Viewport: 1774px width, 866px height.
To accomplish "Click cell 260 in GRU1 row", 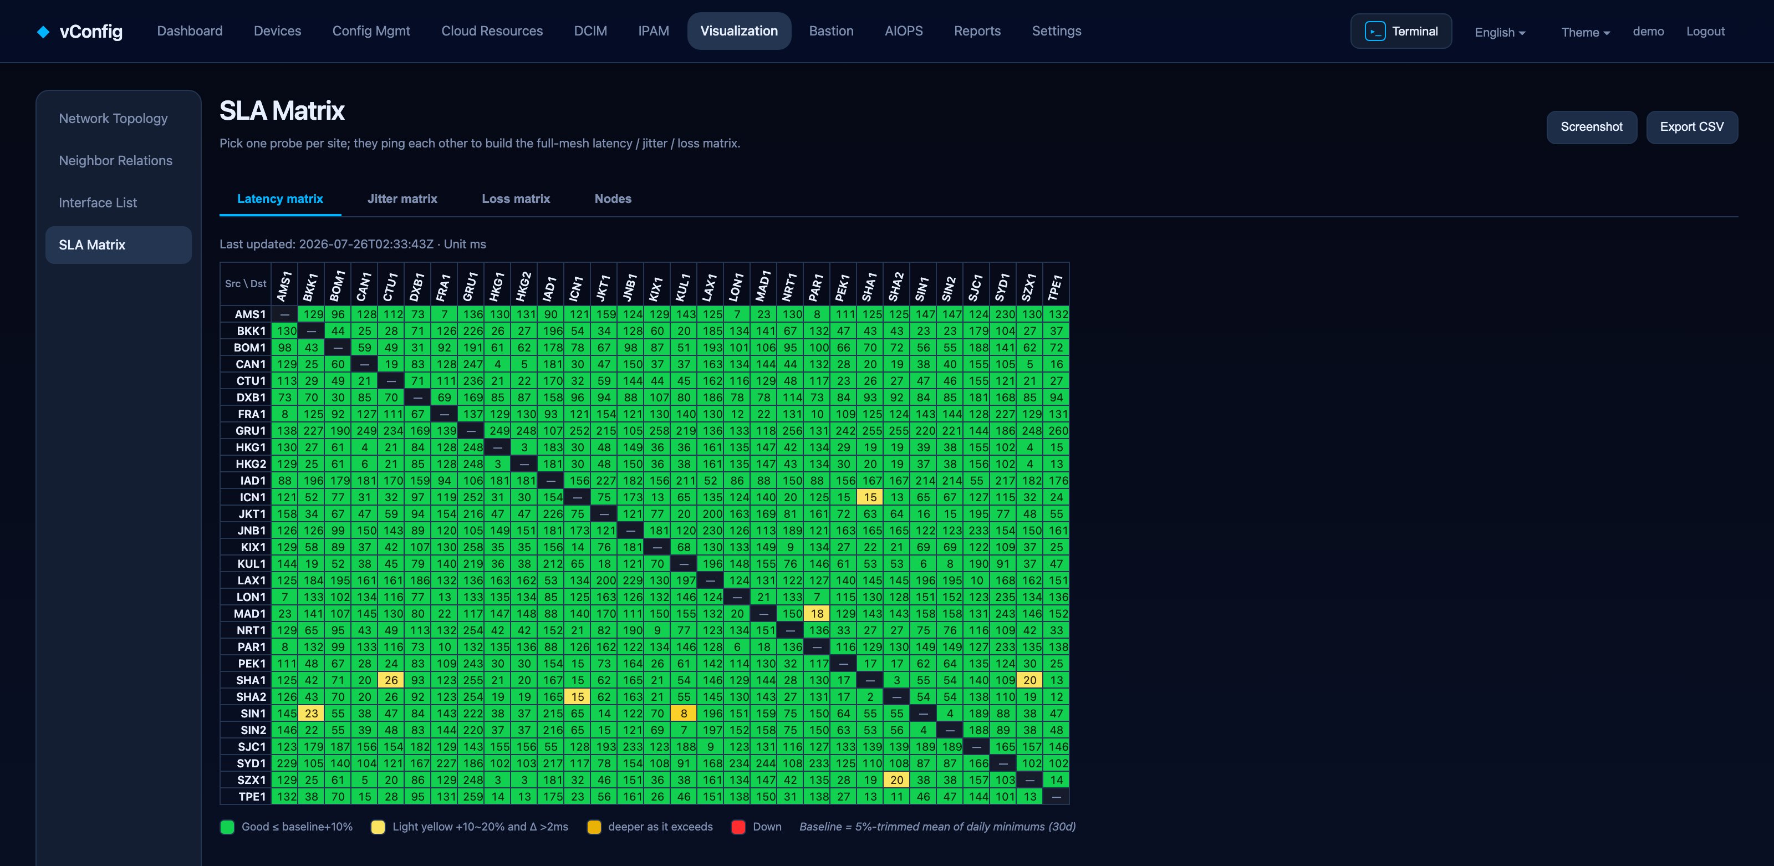I will [1057, 431].
